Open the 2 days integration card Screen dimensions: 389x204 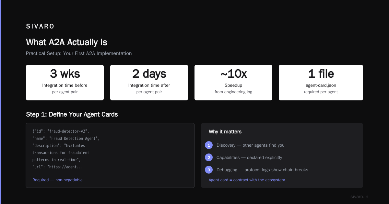(149, 83)
